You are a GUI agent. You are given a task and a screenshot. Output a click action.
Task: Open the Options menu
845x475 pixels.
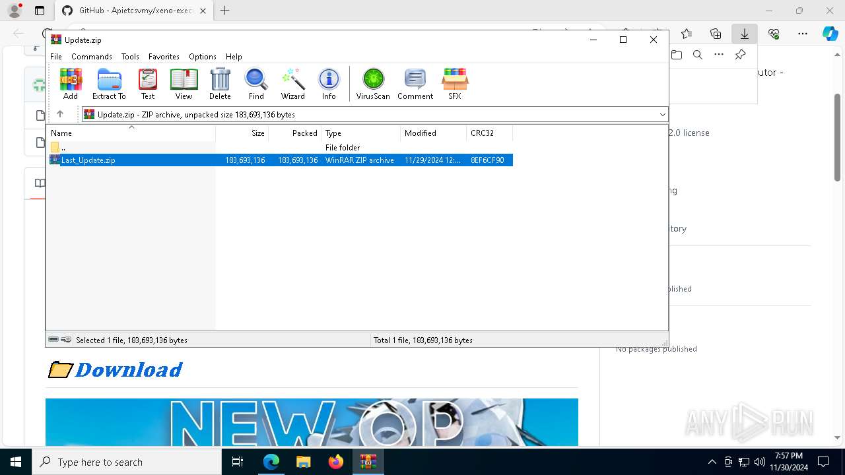pyautogui.click(x=203, y=57)
